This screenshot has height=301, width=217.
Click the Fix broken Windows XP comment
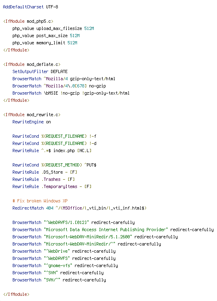(x=40, y=201)
